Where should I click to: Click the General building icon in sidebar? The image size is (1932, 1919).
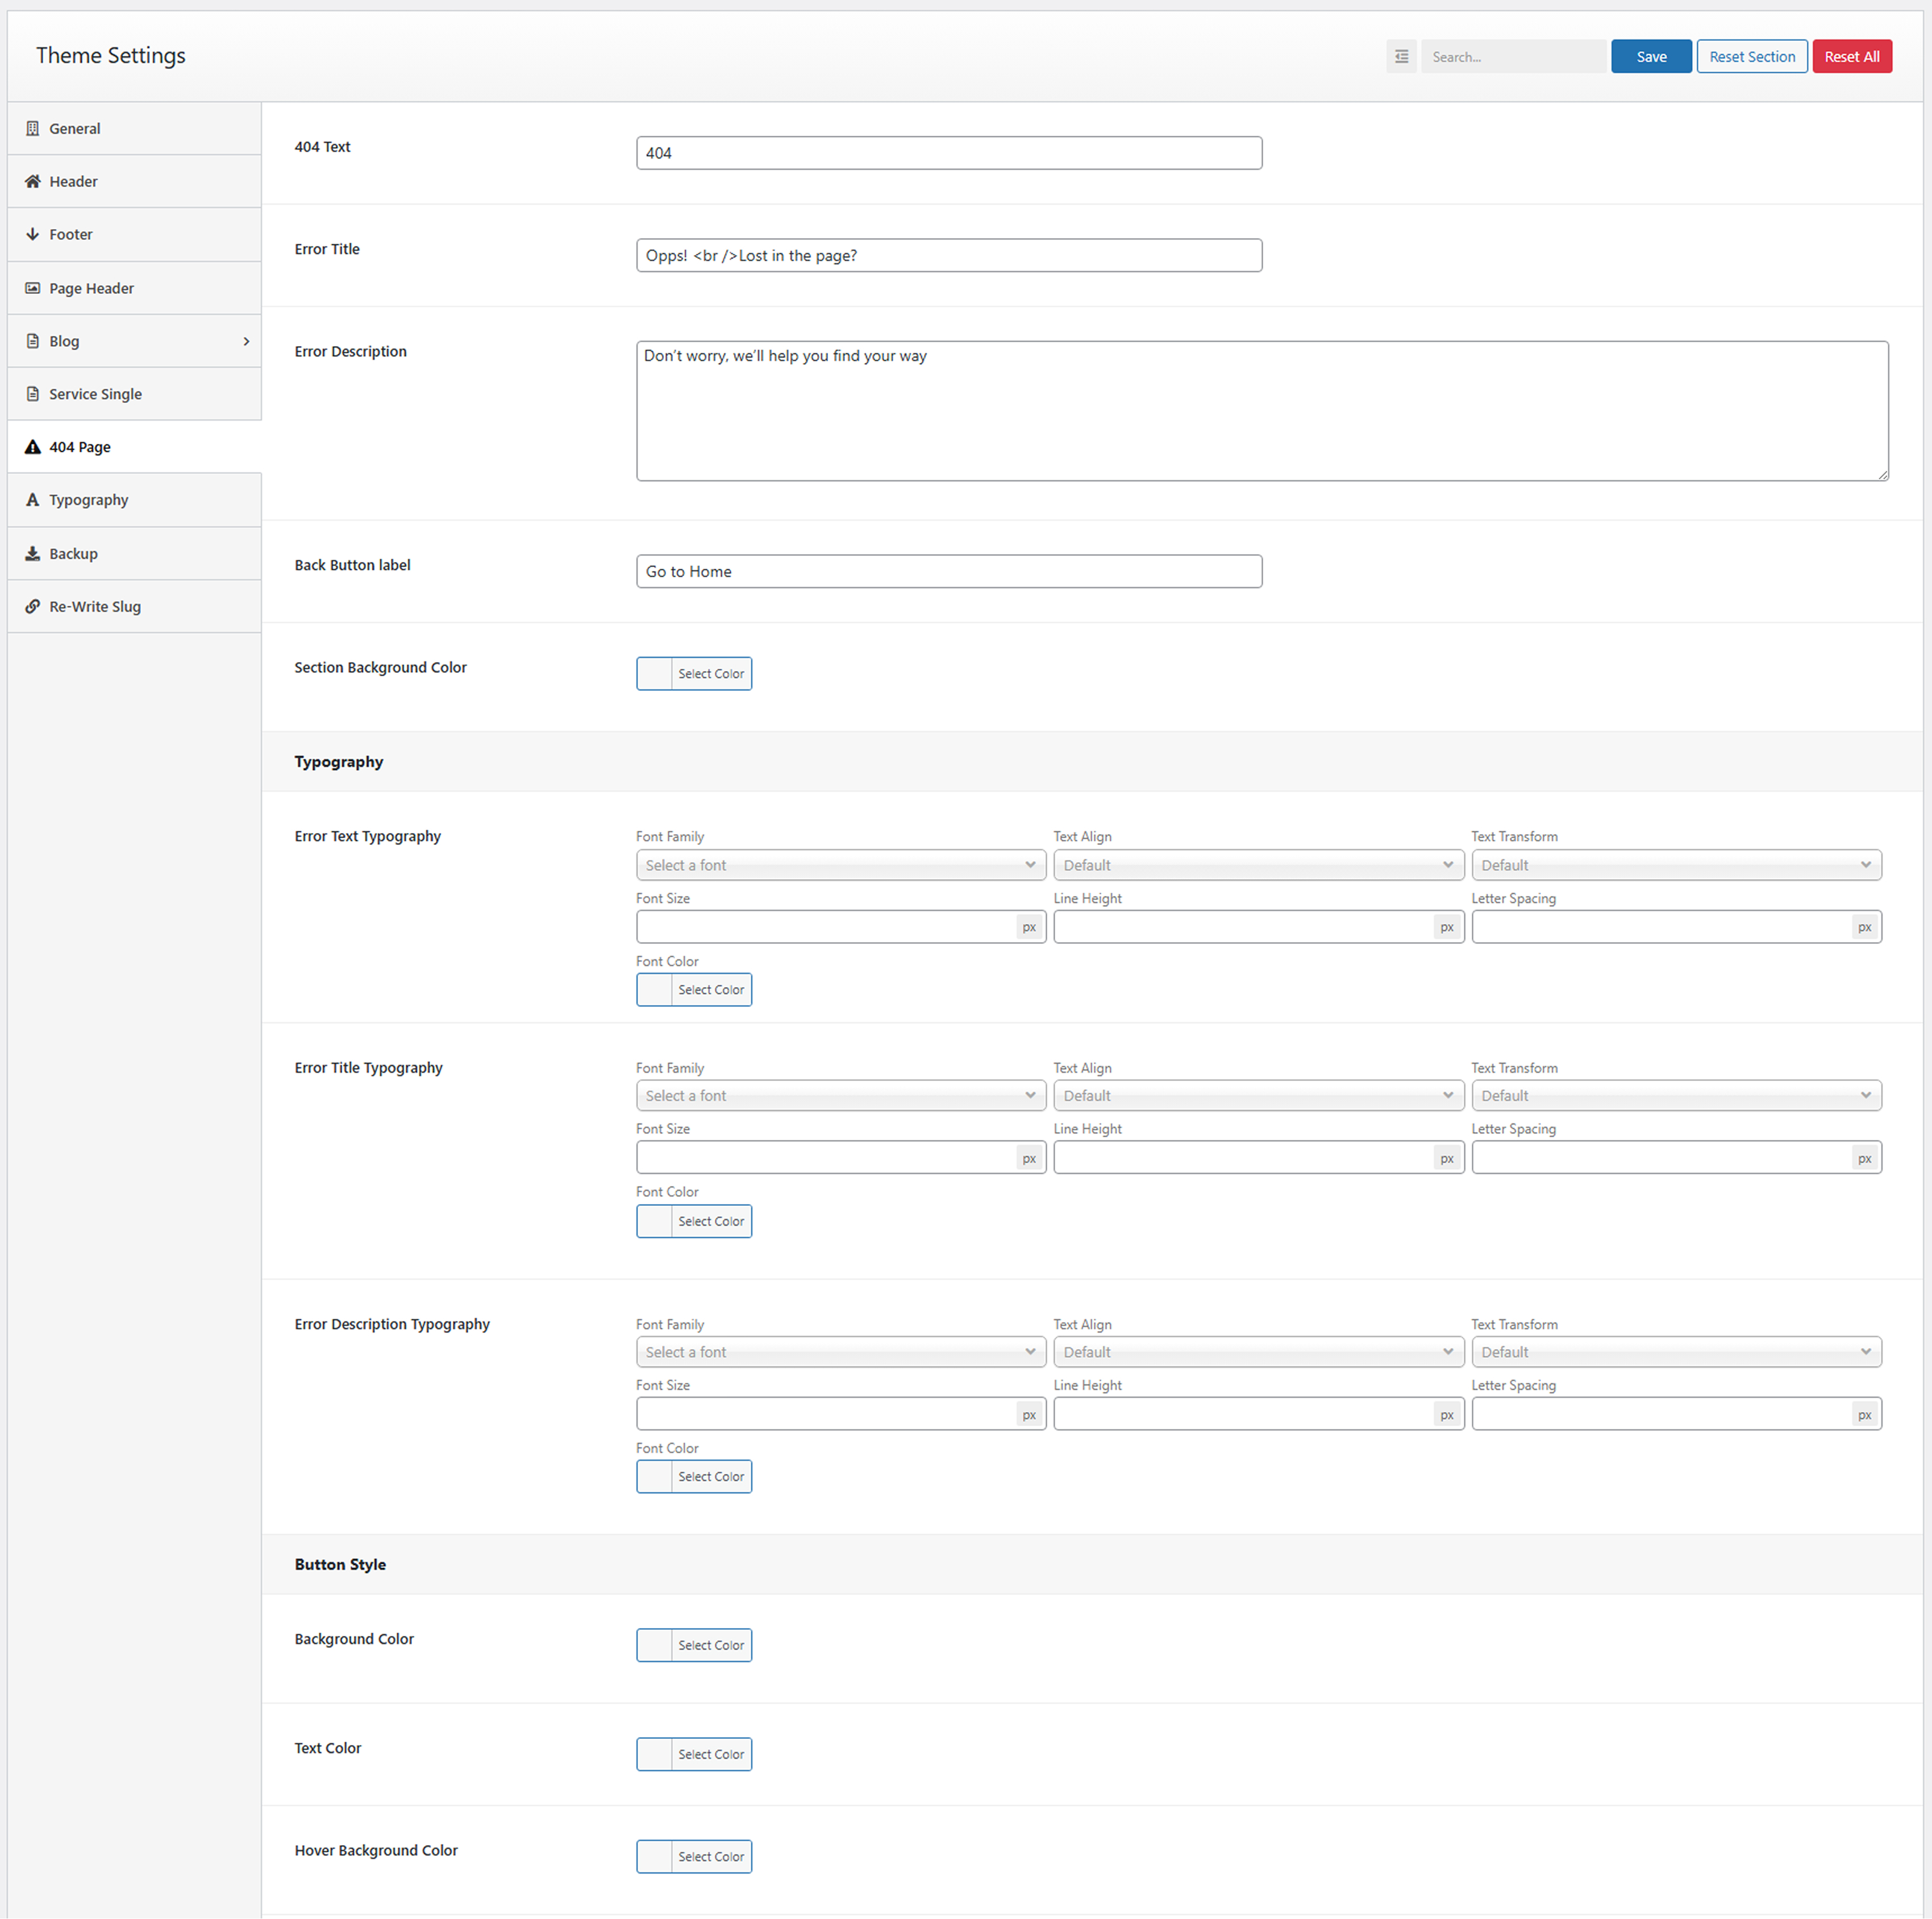(33, 128)
